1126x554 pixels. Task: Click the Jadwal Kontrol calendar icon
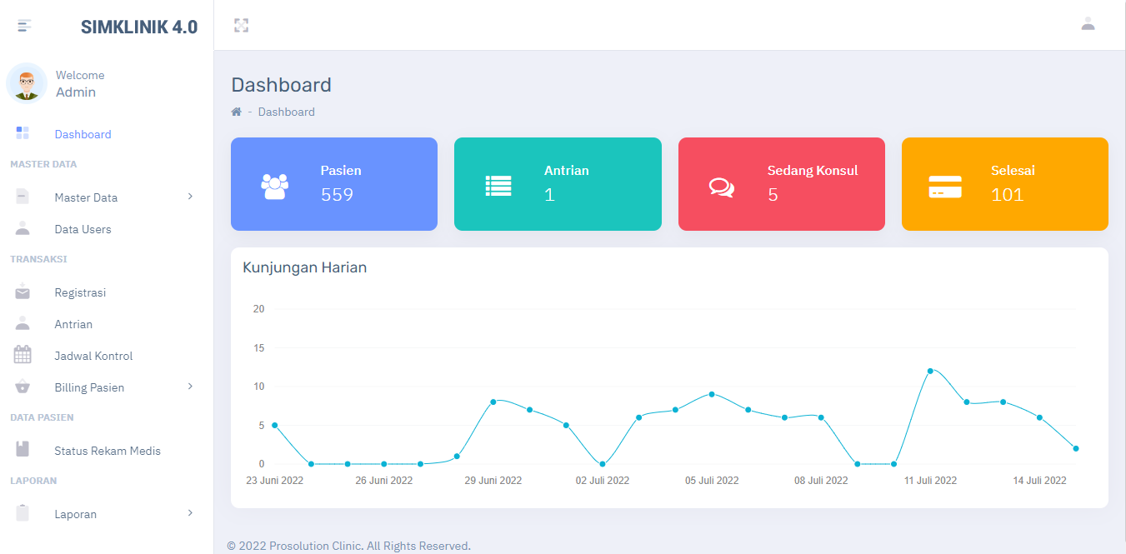click(23, 356)
